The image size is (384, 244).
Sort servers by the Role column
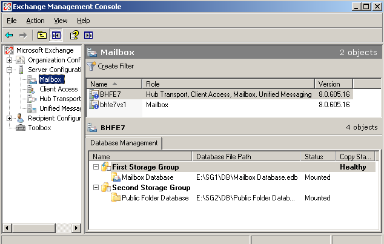pyautogui.click(x=228, y=84)
